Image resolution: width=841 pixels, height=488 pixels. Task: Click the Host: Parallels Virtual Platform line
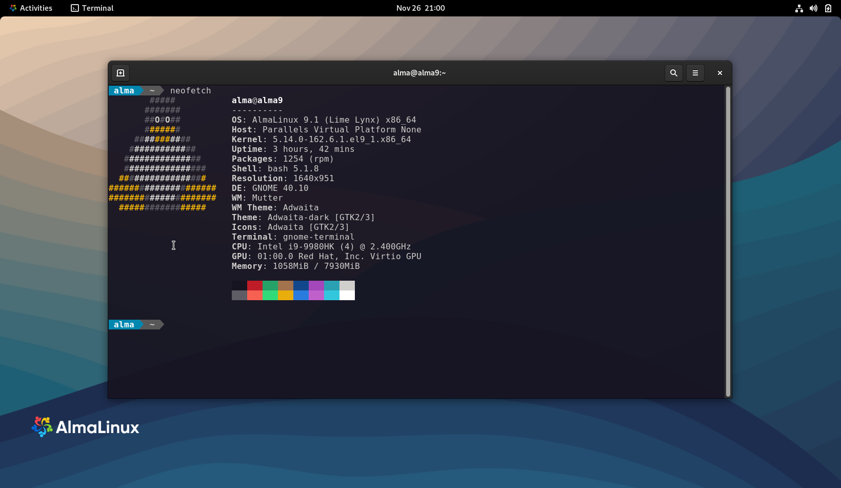tap(326, 130)
